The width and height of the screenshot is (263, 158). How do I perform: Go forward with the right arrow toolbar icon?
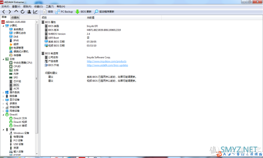[10, 11]
